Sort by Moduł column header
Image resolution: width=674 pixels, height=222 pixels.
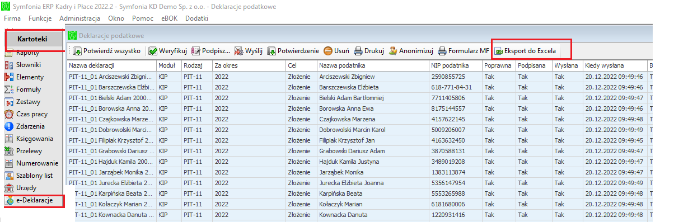coord(168,66)
